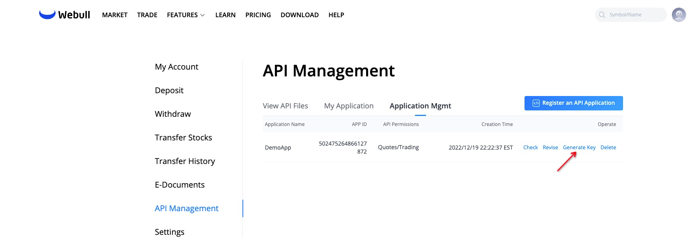Image resolution: width=691 pixels, height=252 pixels.
Task: Open the MARKET menu item
Action: (114, 15)
